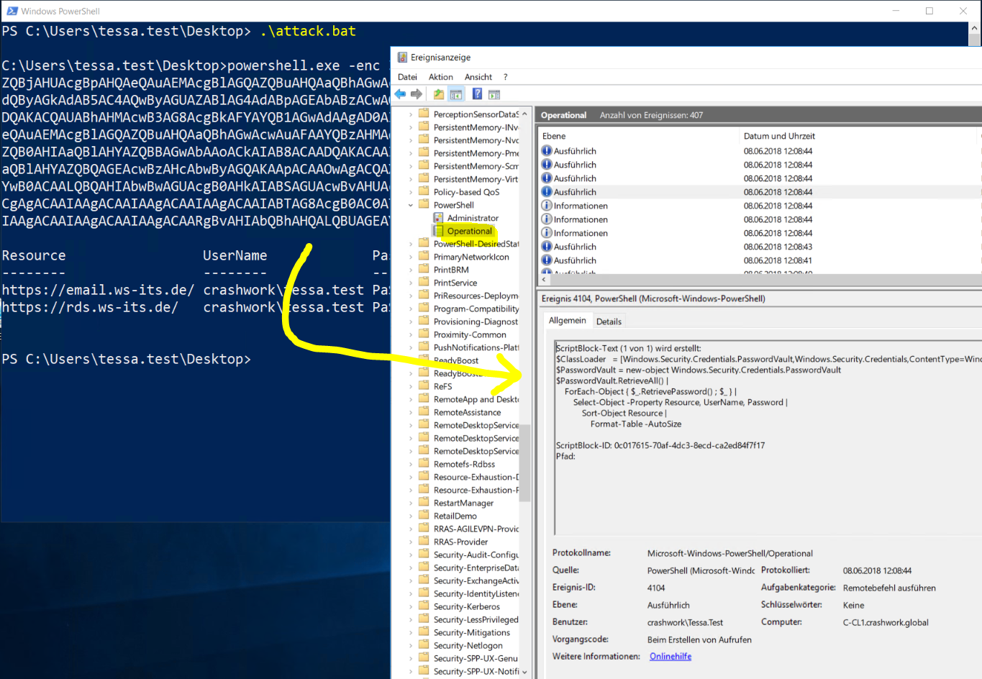The width and height of the screenshot is (982, 679).
Task: Click the folder icon beside RestartManager
Action: [x=424, y=503]
